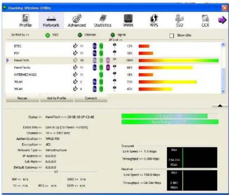
Task: Click the WPA2-PSK authentication value
Action: [x=53, y=139]
